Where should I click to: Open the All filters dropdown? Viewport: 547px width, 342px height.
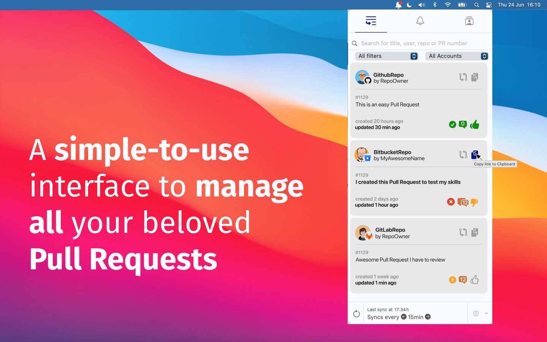pyautogui.click(x=386, y=56)
